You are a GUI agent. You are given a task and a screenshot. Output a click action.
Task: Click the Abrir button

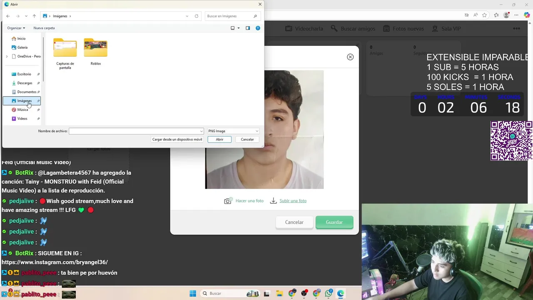pyautogui.click(x=219, y=139)
